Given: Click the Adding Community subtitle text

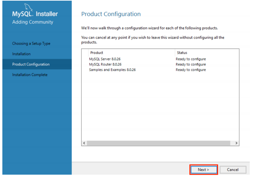Looking at the screenshot, I should click(x=33, y=22).
